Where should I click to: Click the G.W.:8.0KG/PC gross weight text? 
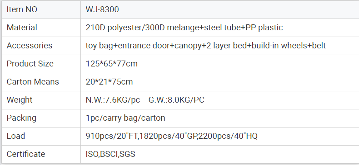(176, 100)
